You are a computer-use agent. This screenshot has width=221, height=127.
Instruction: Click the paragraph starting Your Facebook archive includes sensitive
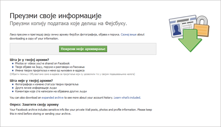81,112
